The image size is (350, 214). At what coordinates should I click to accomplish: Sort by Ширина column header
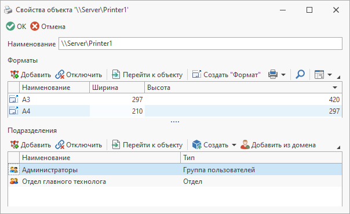117,88
